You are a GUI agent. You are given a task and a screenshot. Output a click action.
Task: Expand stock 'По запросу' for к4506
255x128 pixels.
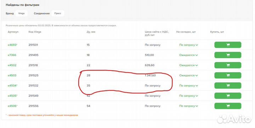pyautogui.click(x=188, y=106)
